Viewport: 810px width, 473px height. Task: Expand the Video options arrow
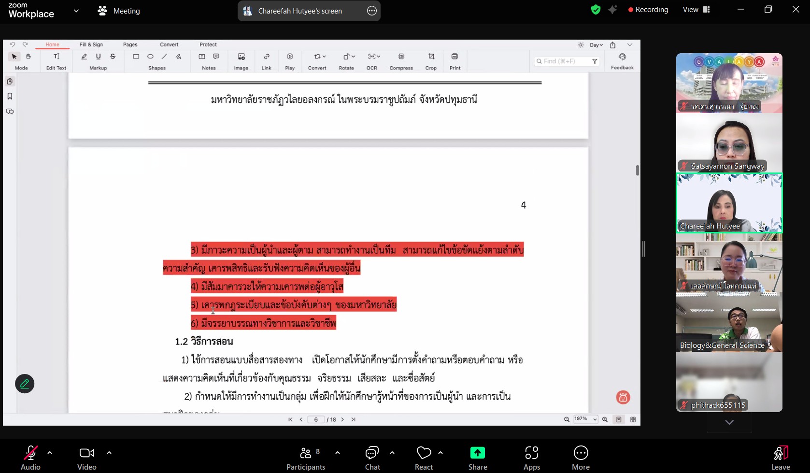pyautogui.click(x=109, y=453)
